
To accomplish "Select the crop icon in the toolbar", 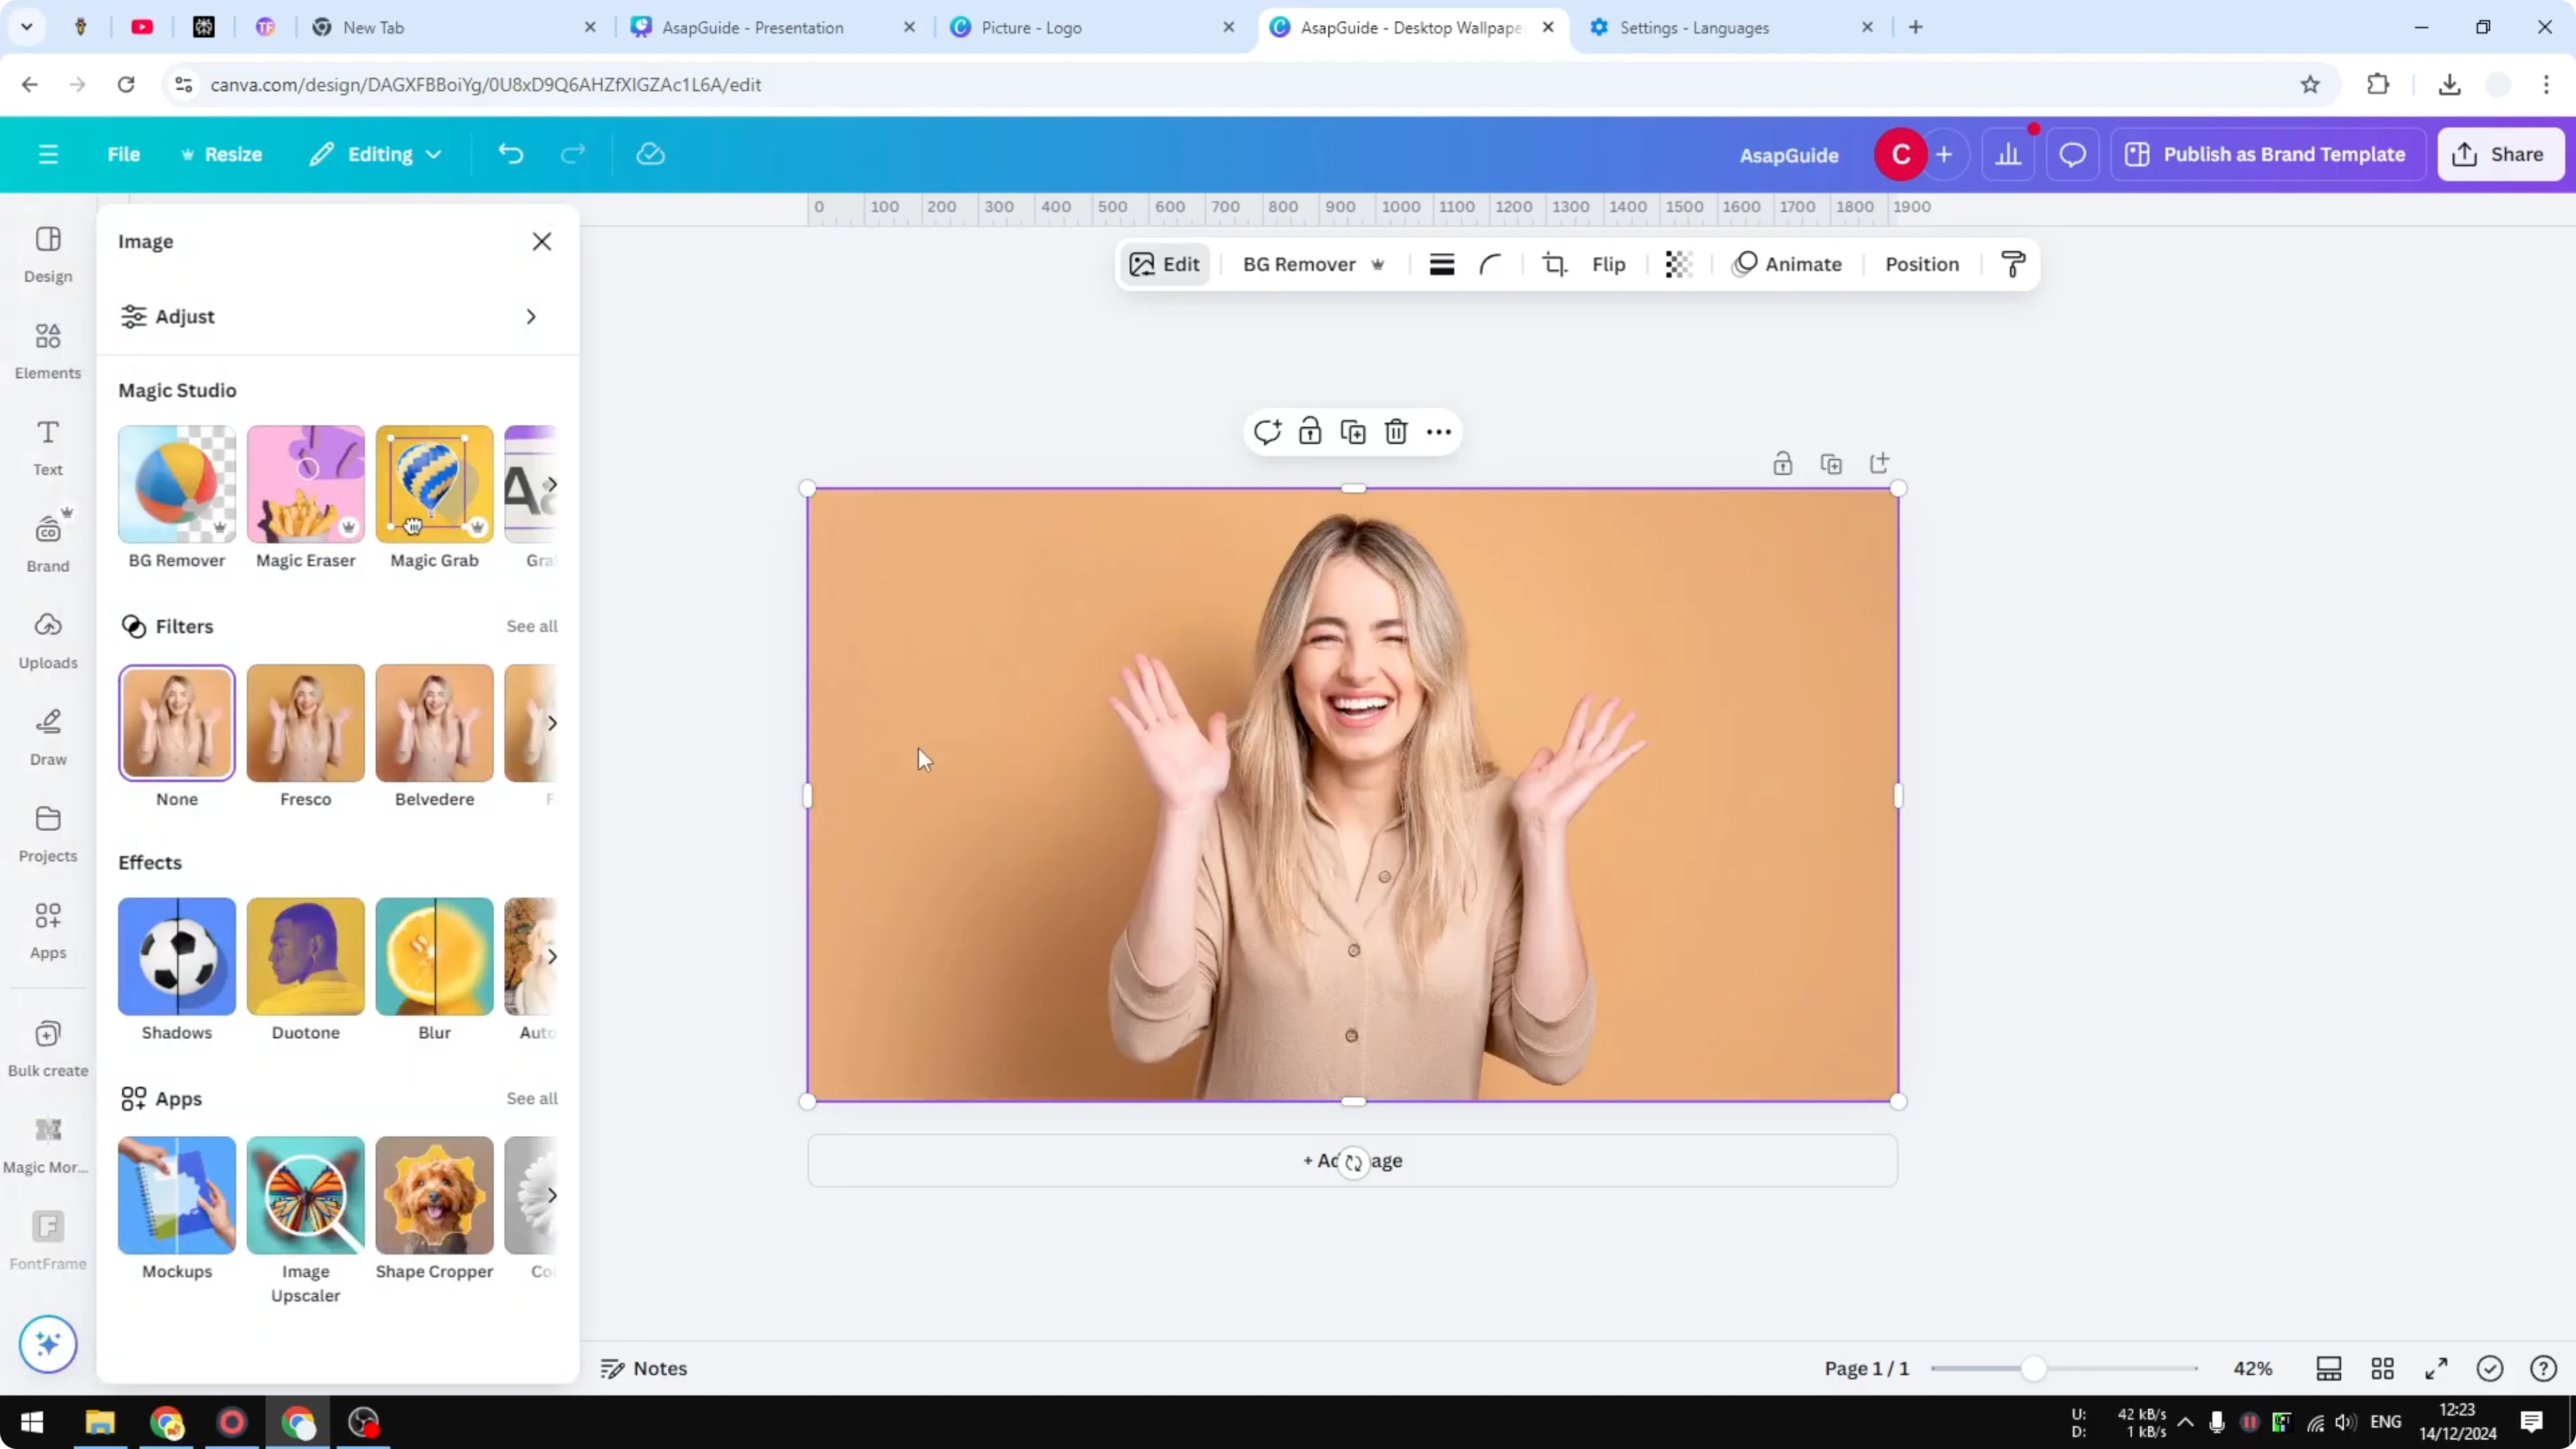I will pos(1555,264).
